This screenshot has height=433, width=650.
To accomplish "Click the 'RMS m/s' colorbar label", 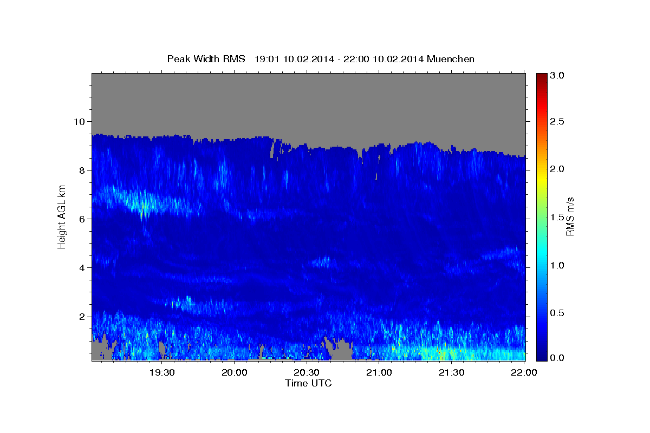I will 570,216.
